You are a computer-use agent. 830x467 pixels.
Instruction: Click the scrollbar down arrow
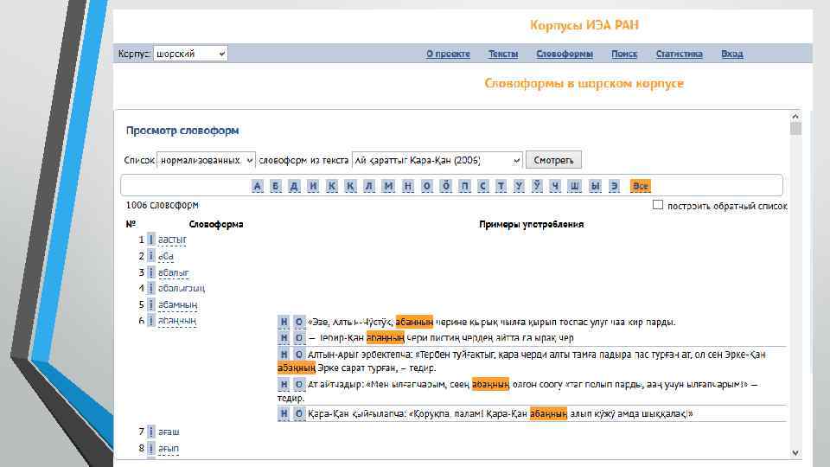795,452
